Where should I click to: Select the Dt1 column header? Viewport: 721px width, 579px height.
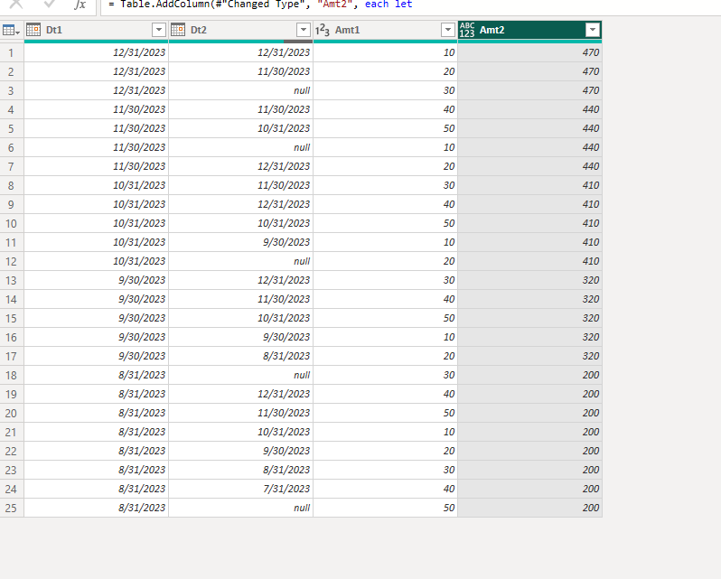tap(96, 30)
